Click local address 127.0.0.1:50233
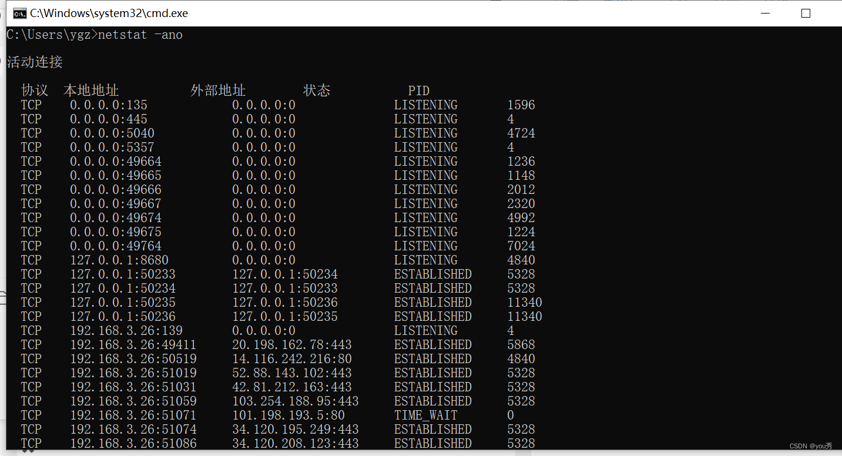Viewport: 842px width, 456px height. 123,274
